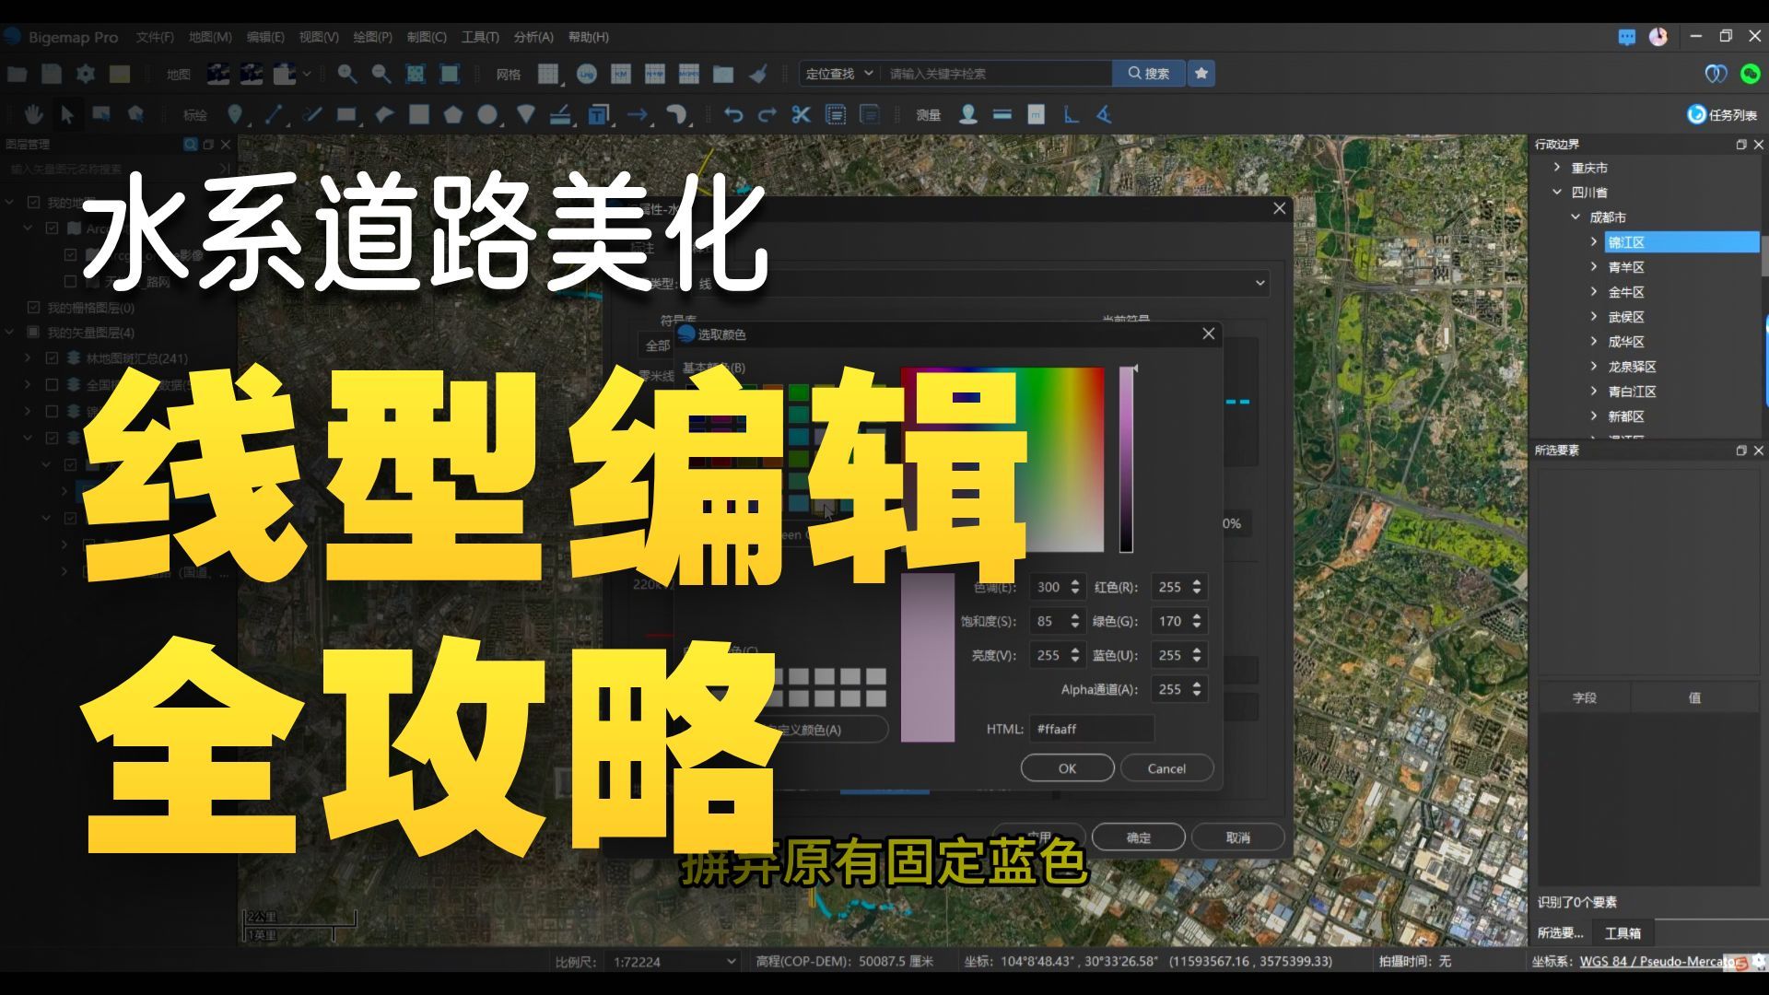This screenshot has width=1769, height=995.
Task: Click the Lng longitude grid icon
Action: click(587, 74)
